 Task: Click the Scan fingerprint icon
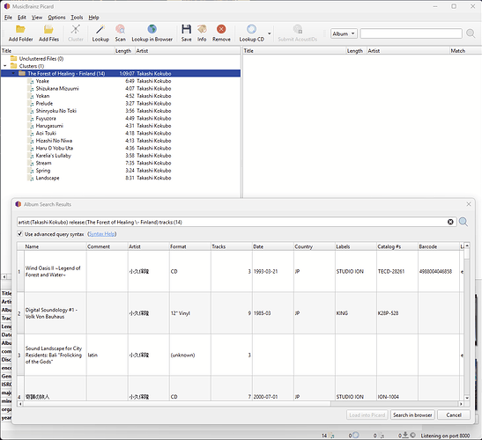pos(120,29)
